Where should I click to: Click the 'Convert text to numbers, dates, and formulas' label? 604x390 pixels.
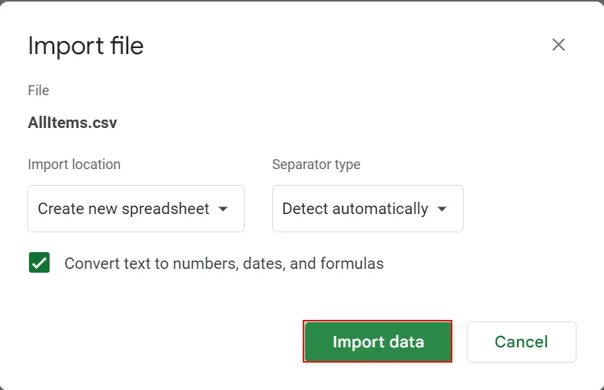(x=223, y=264)
